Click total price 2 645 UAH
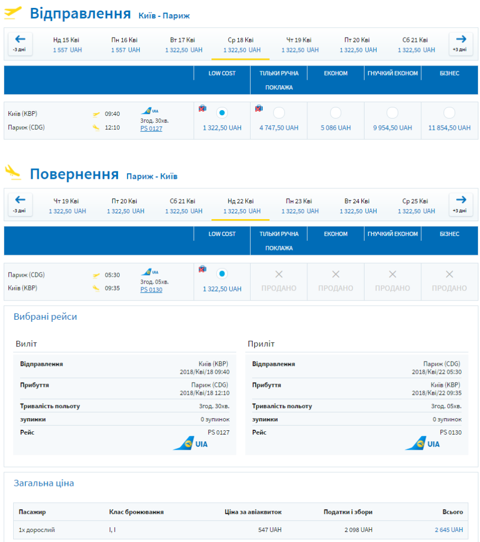 (449, 529)
